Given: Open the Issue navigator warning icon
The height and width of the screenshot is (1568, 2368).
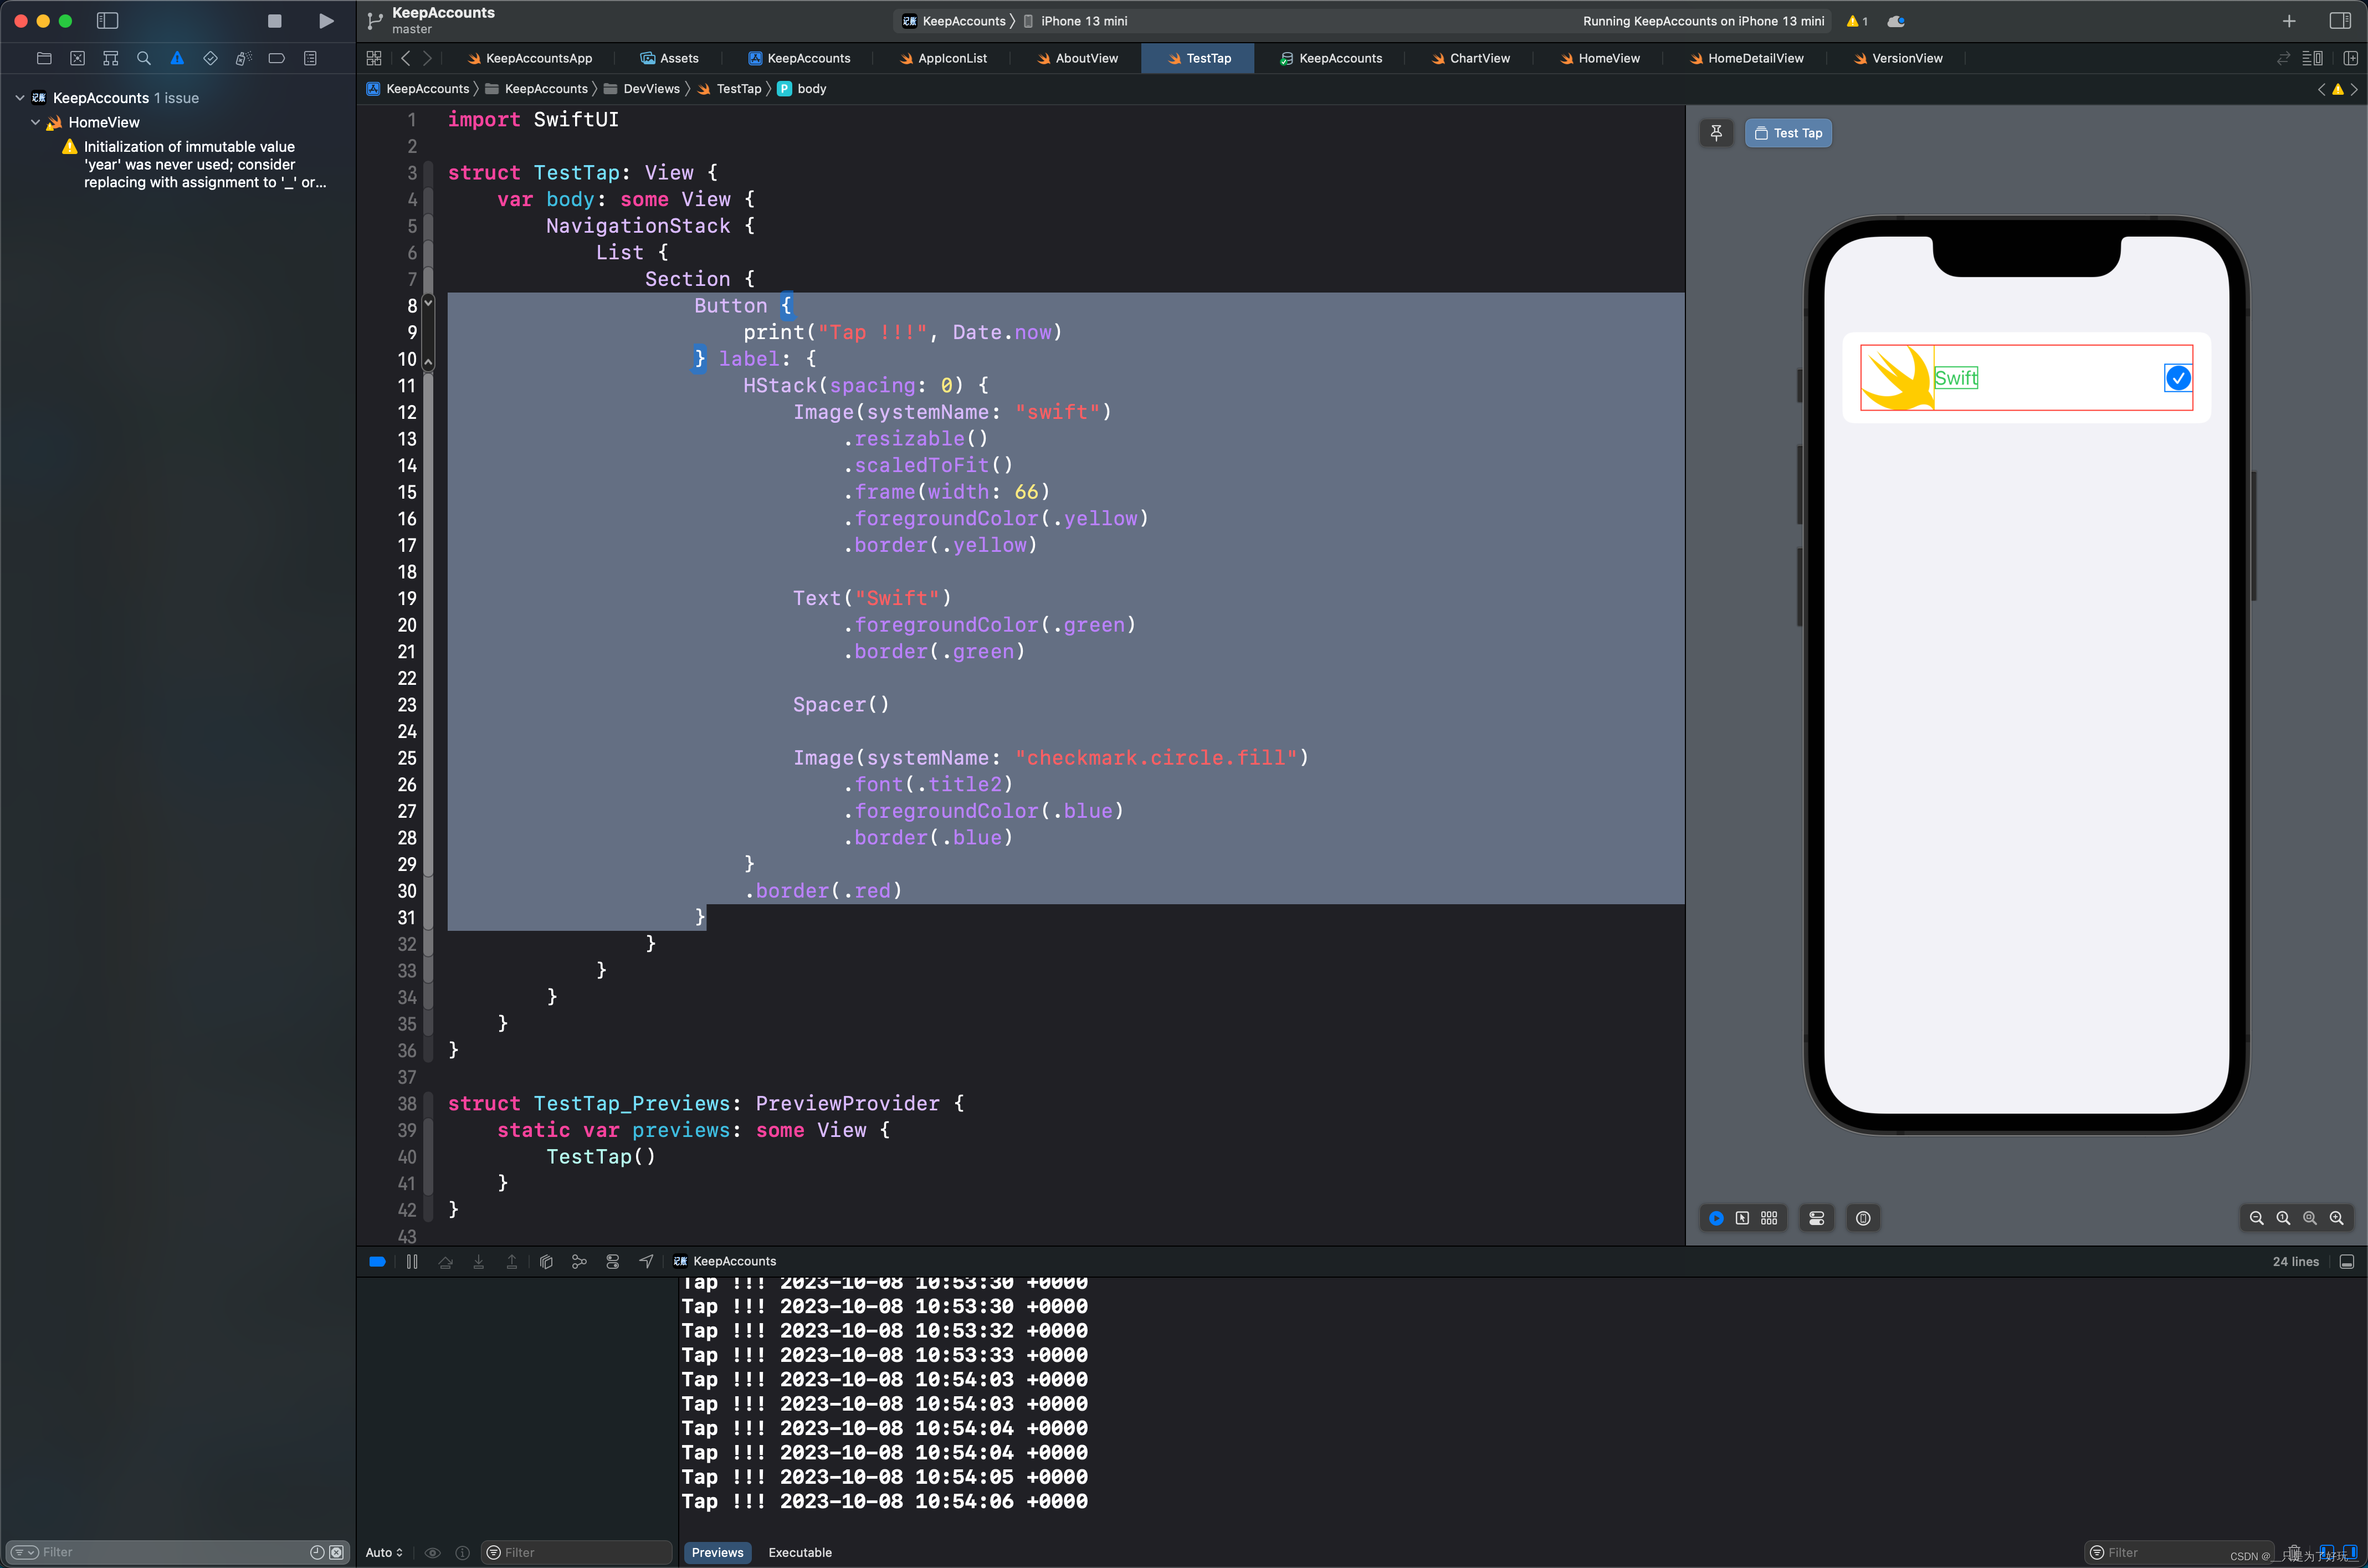Looking at the screenshot, I should tap(177, 58).
